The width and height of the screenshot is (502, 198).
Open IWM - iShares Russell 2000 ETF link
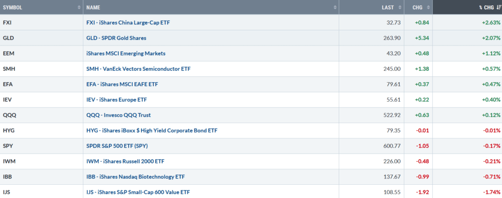[x=125, y=162]
